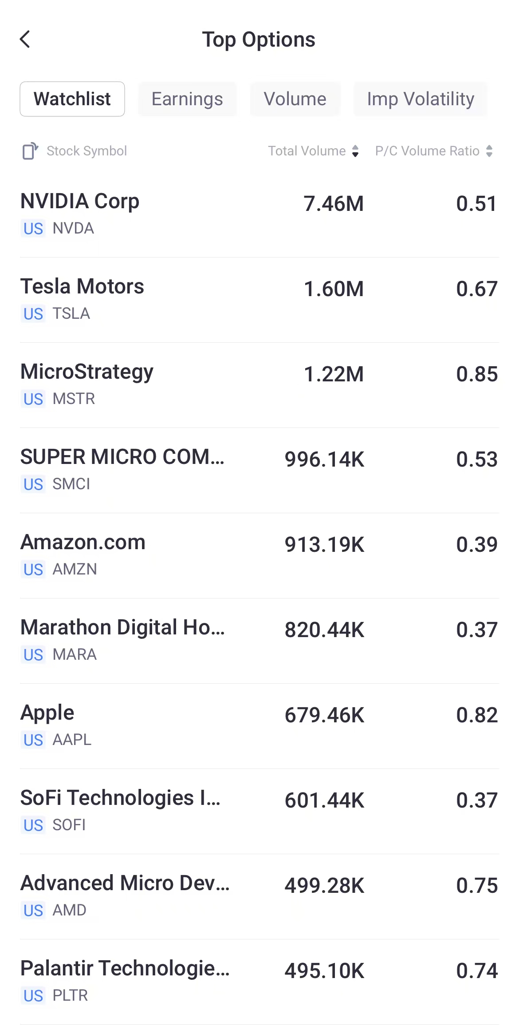Select the MicroStrategy MSTR entry
519x1026 pixels.
pyautogui.click(x=259, y=384)
